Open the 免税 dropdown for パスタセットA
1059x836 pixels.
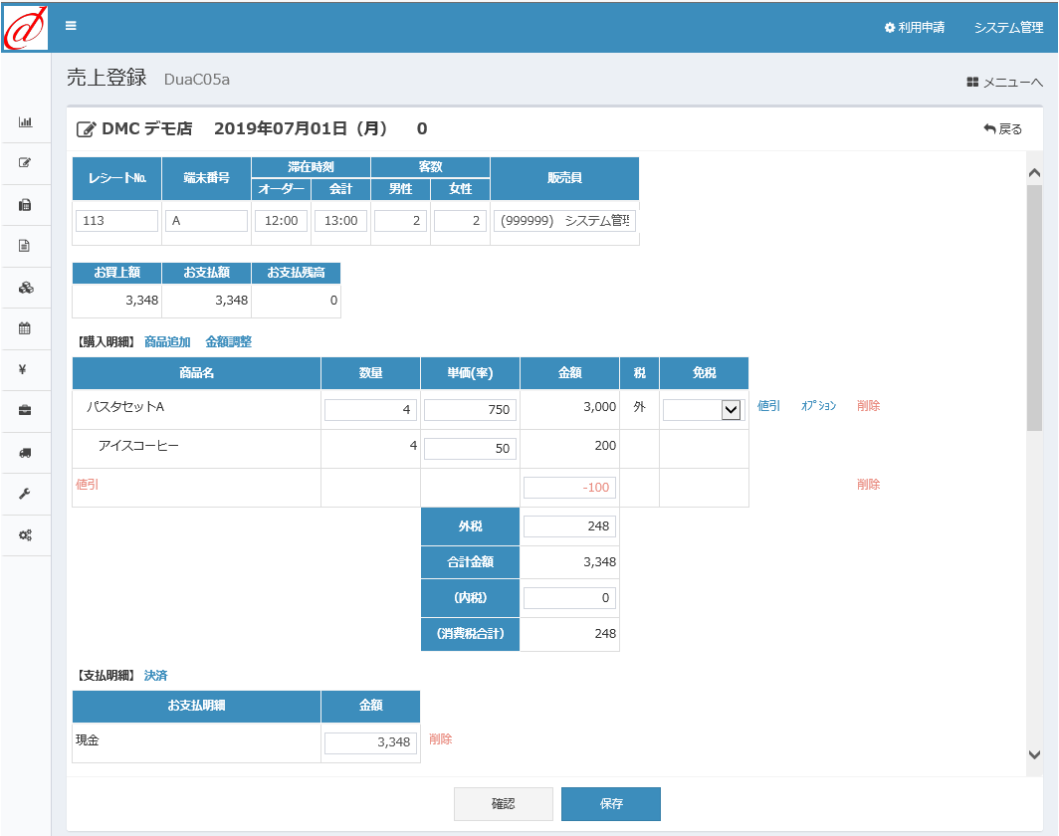[x=702, y=409]
